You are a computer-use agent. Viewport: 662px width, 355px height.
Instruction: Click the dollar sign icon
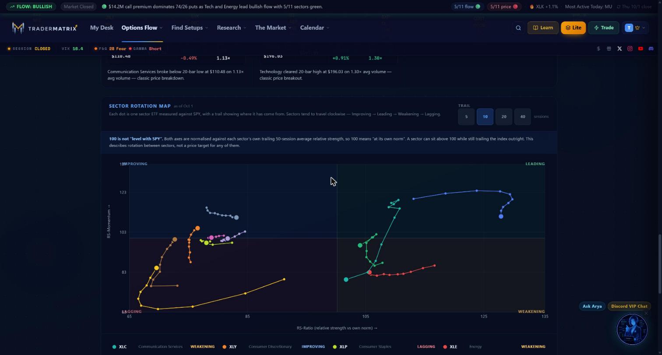599,49
